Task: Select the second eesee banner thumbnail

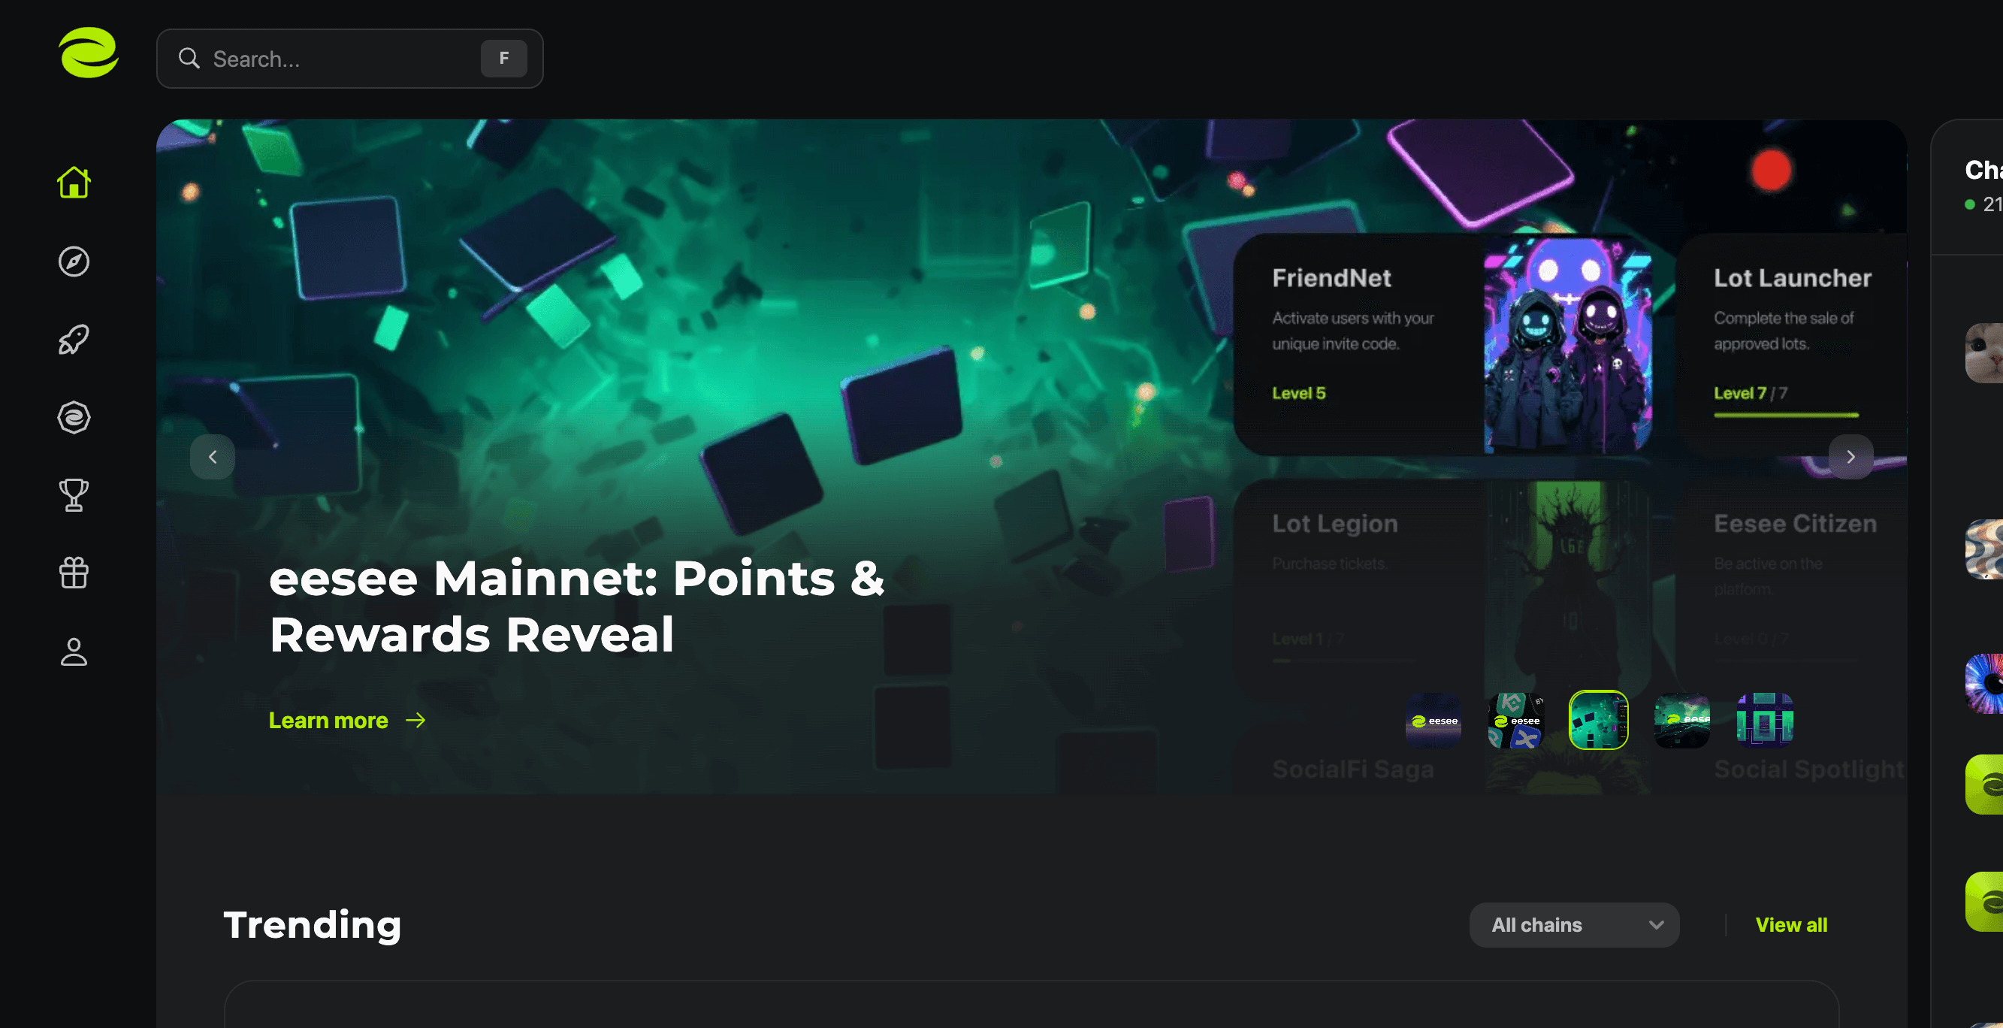Action: [1516, 720]
